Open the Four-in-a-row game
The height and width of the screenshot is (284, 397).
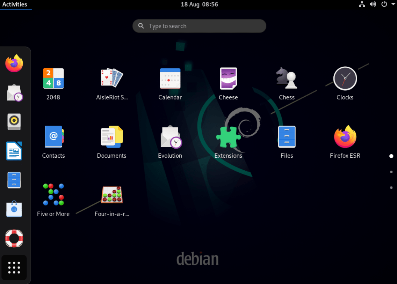pos(112,195)
